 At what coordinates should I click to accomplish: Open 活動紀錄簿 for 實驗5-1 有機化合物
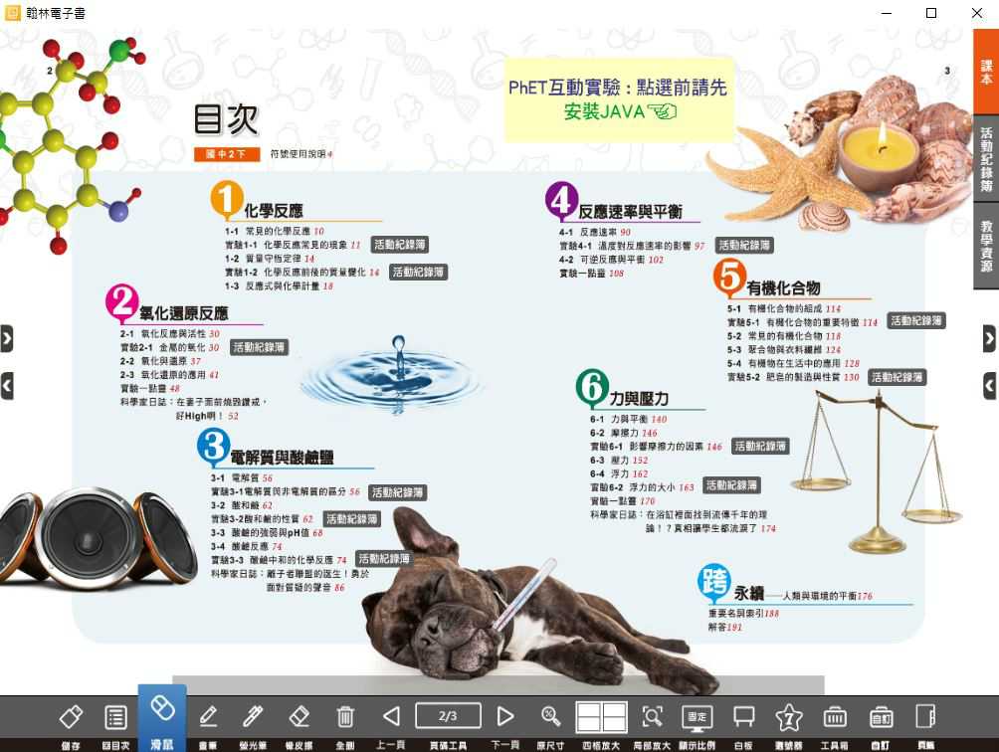916,320
